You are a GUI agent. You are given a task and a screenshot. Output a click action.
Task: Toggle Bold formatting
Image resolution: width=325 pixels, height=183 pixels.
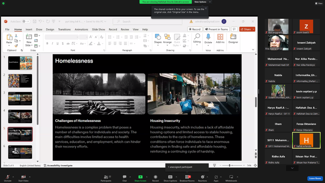pos(47,44)
